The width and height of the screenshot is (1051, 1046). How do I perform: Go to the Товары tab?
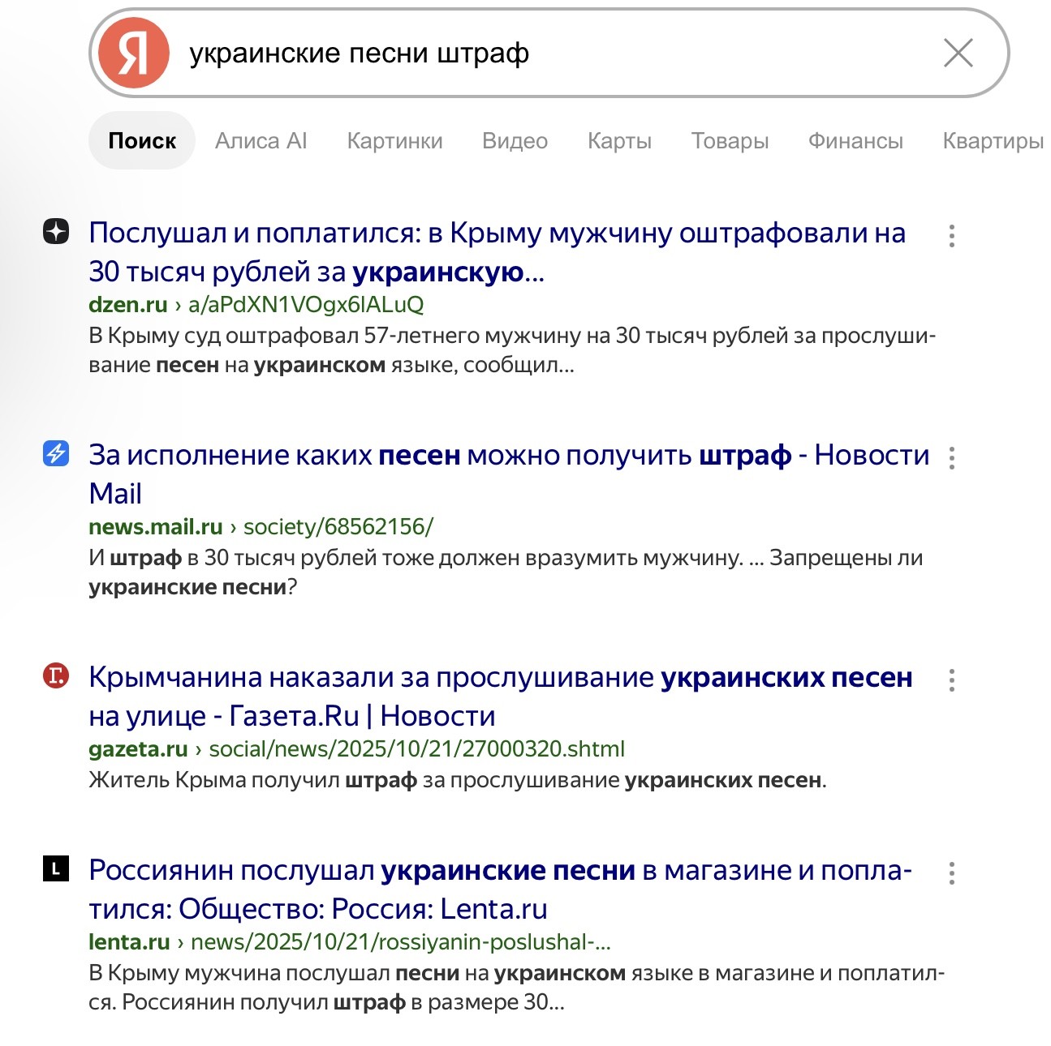coord(730,141)
